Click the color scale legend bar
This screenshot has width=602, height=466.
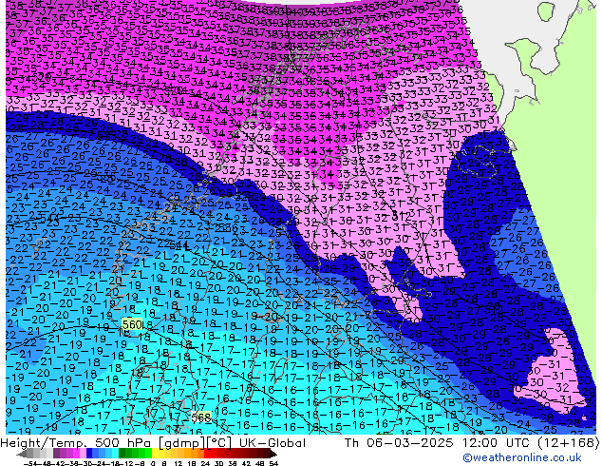click(146, 454)
